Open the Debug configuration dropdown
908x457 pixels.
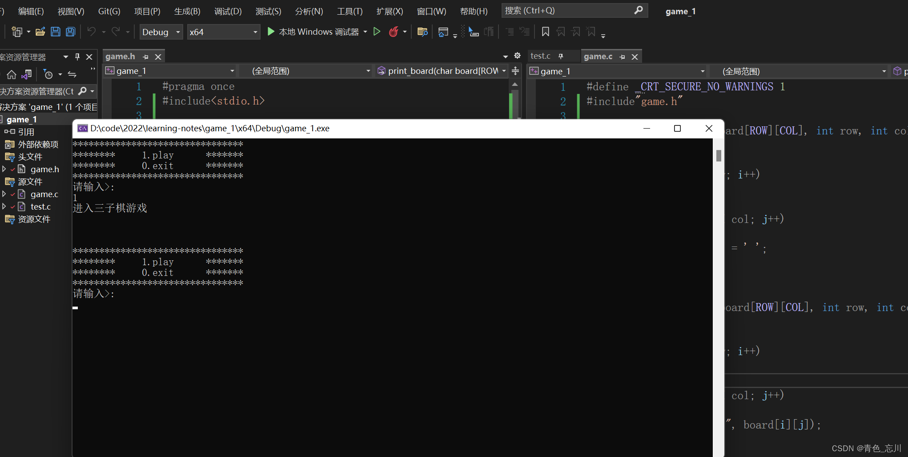pyautogui.click(x=161, y=32)
